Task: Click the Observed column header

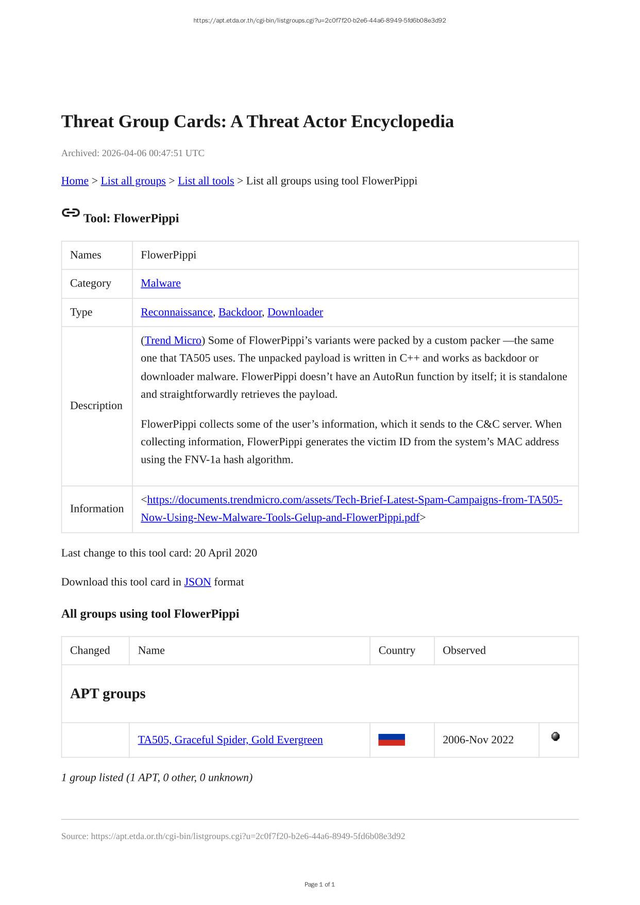Action: coord(464,650)
